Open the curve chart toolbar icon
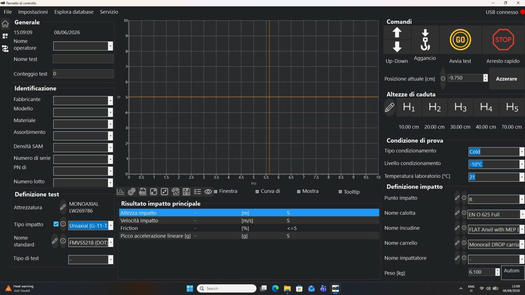Image resolution: width=525 pixels, height=295 pixels. click(x=121, y=192)
